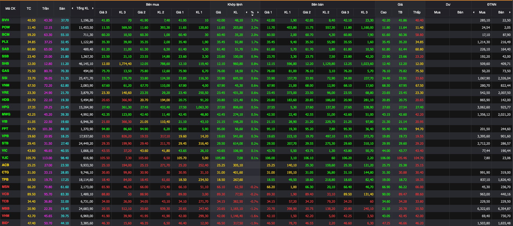Sort by Mã CK column header
The width and height of the screenshot is (513, 226).
(10, 9)
